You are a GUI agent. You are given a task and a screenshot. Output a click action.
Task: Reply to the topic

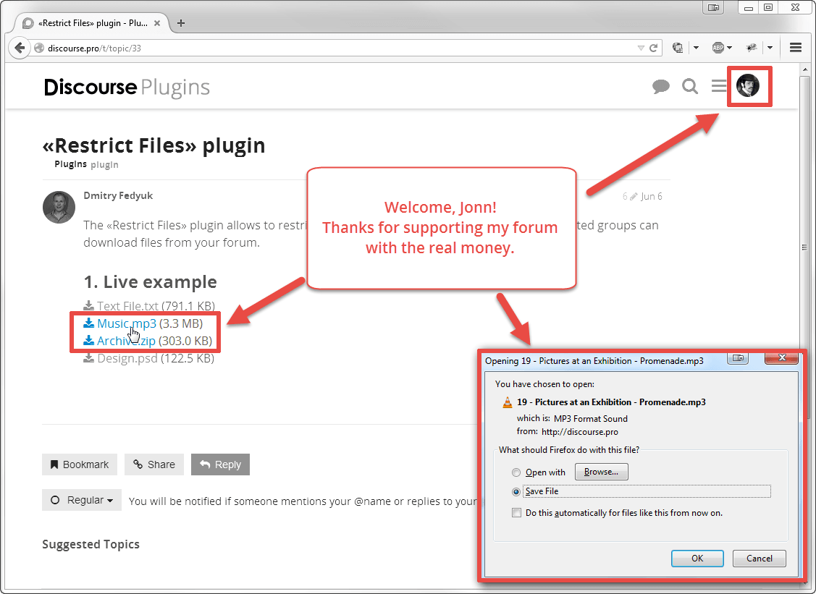[x=220, y=464]
